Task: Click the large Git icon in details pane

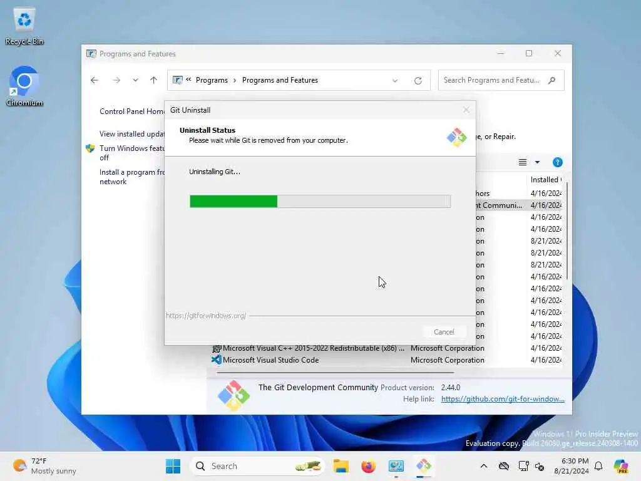Action: pos(233,395)
